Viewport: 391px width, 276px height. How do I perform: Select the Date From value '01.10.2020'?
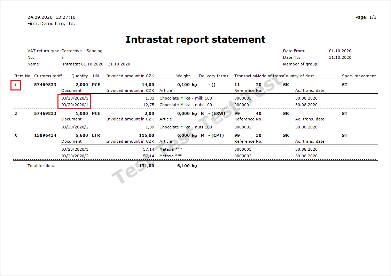340,51
